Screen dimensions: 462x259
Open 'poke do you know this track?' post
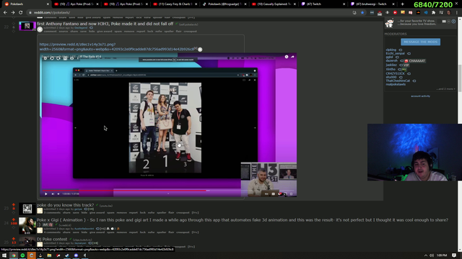click(65, 205)
